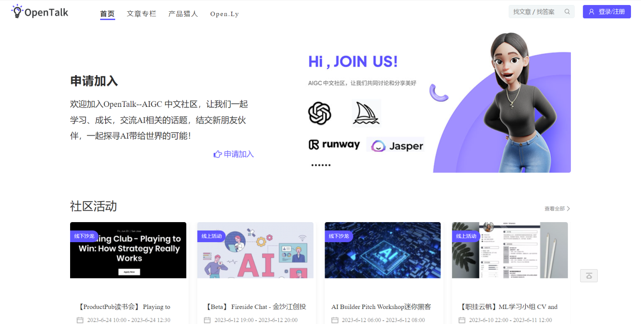Screen dimensions: 641x324
Task: Select the 首页 navigation tab
Action: tap(107, 14)
